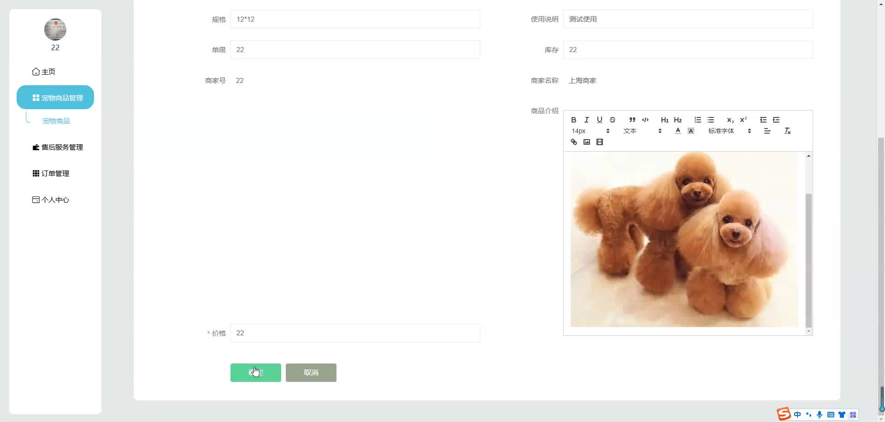The width and height of the screenshot is (885, 422).
Task: Apply italic formatting in 商品介绍 editor
Action: pyautogui.click(x=586, y=120)
